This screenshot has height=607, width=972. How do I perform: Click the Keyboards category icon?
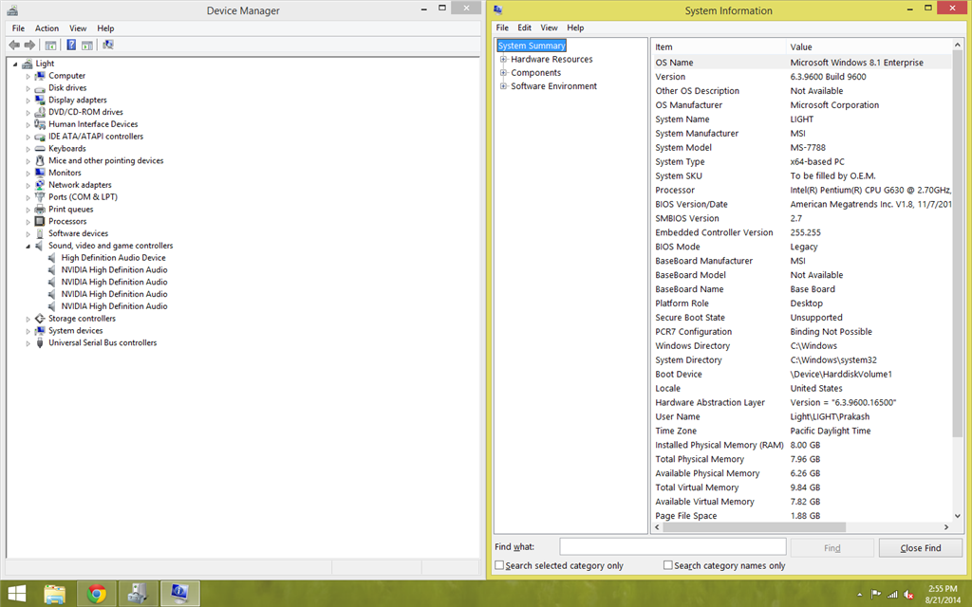pos(40,149)
